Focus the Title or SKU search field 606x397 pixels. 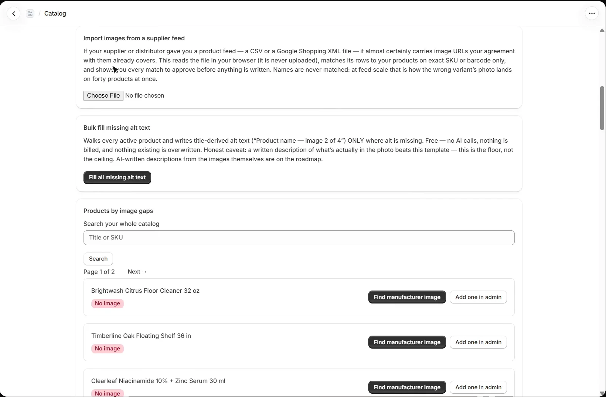299,238
